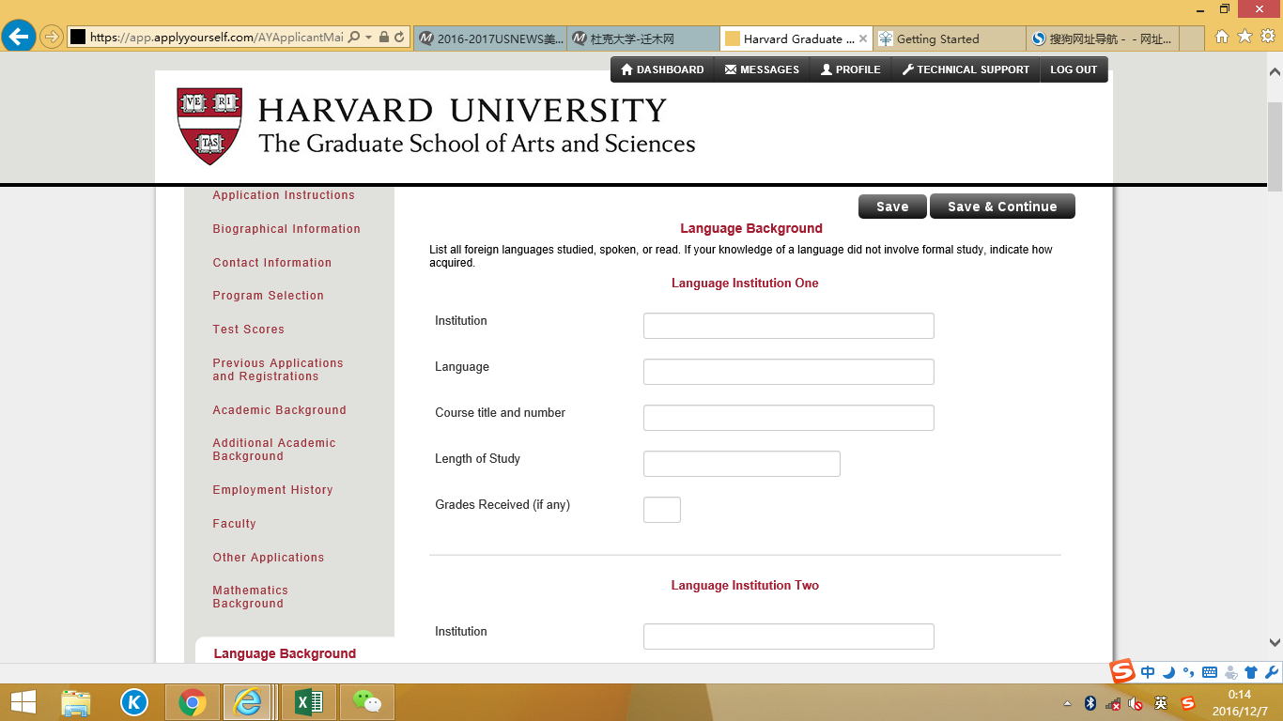The image size is (1283, 721).
Task: Open Technical Support in the top navigation
Action: (x=966, y=69)
